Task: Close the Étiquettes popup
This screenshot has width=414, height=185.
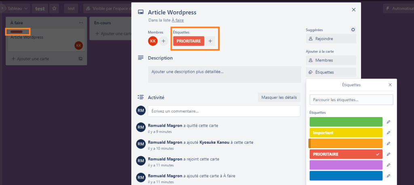Action: tap(390, 85)
